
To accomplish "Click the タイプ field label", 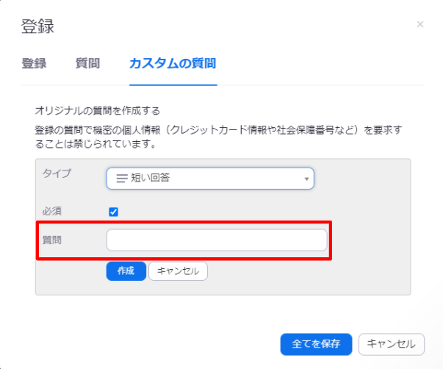I will click(57, 173).
